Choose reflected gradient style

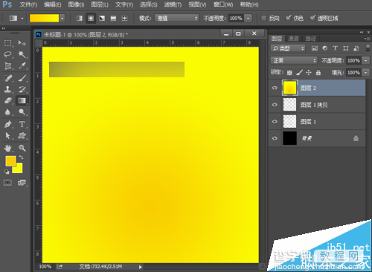click(x=113, y=18)
